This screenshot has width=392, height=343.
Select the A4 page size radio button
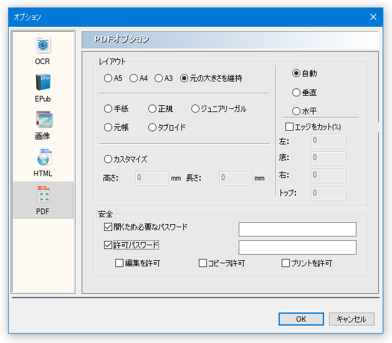point(133,78)
